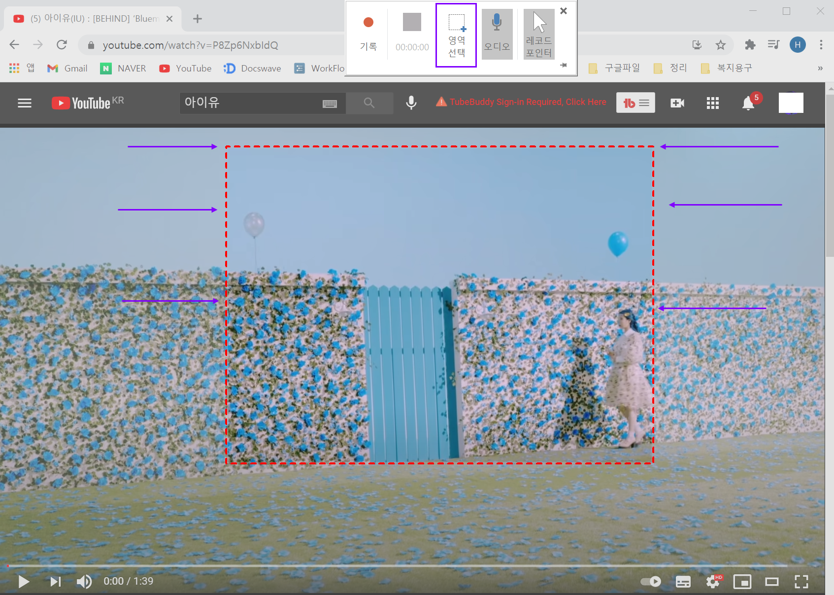Screen dimensions: 834x595
Task: Mute the video with speaker icon
Action: coord(84,582)
